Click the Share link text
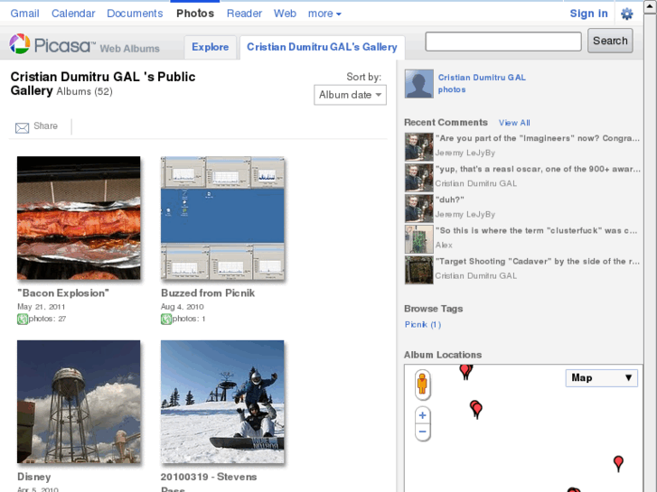This screenshot has height=492, width=657. [x=46, y=126]
